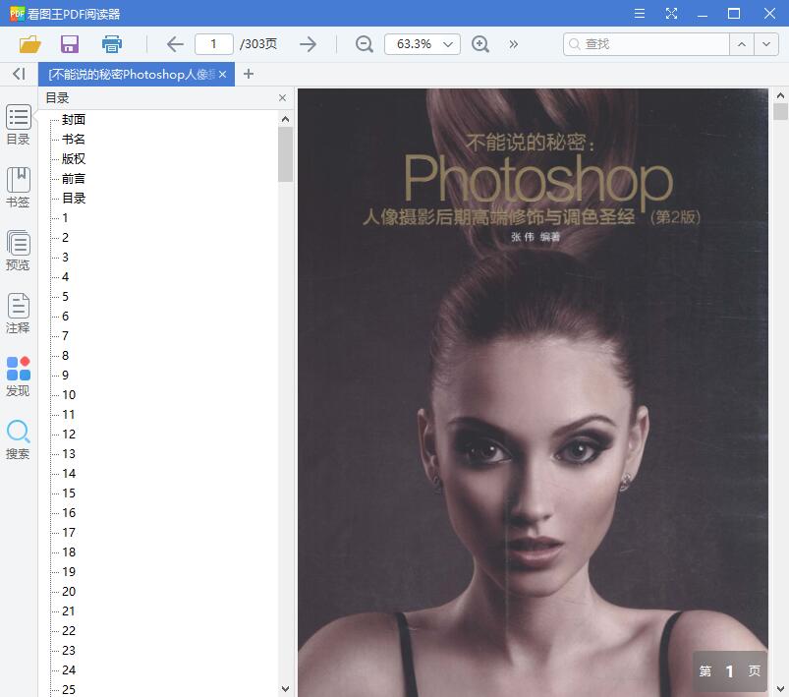789x697 pixels.
Task: Click the book cover page image
Action: (x=533, y=392)
